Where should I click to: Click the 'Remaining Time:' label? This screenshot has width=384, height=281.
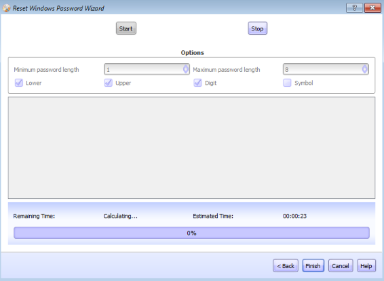click(34, 216)
